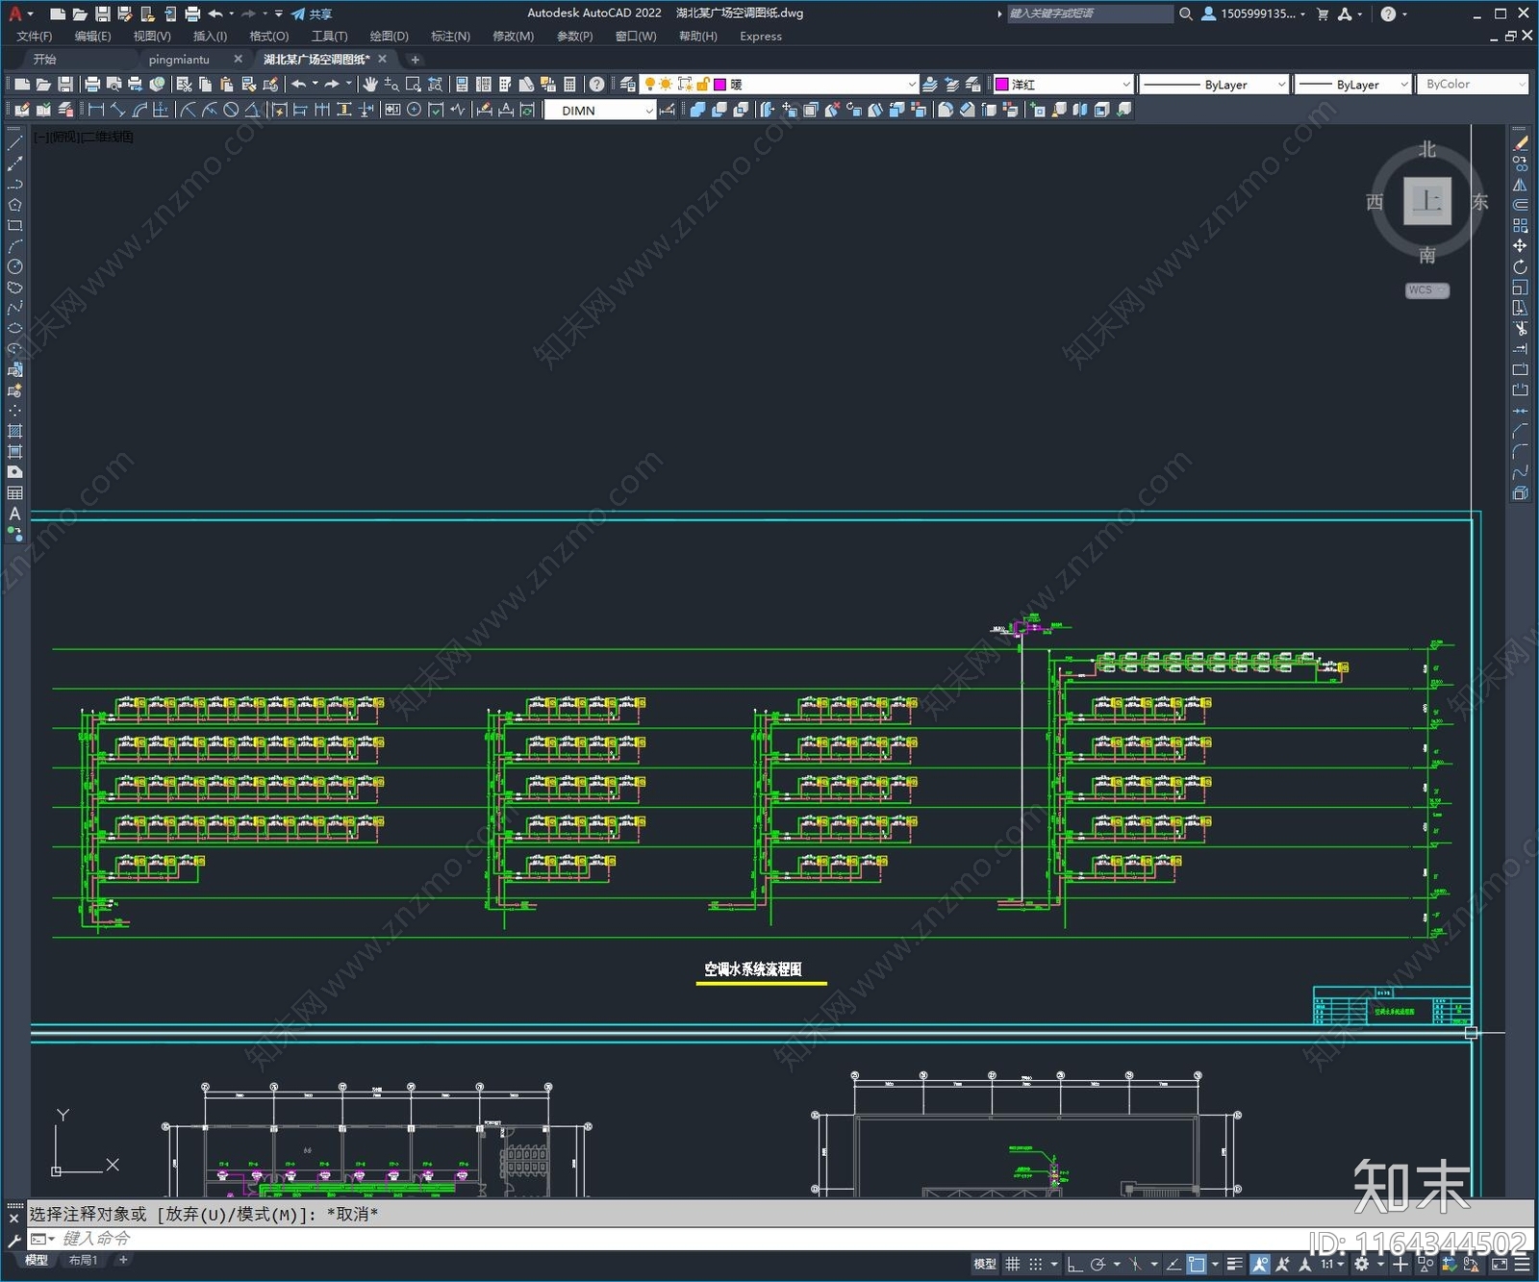
Task: Open the 格式(O) Format menu
Action: [268, 37]
